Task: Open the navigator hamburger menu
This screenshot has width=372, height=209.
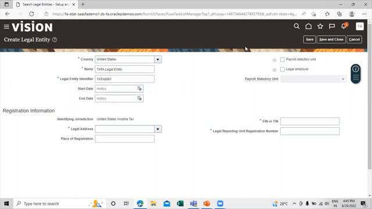Action: 6,27
